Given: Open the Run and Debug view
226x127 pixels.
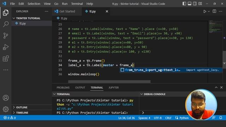Looking at the screenshot, I should tap(6, 47).
